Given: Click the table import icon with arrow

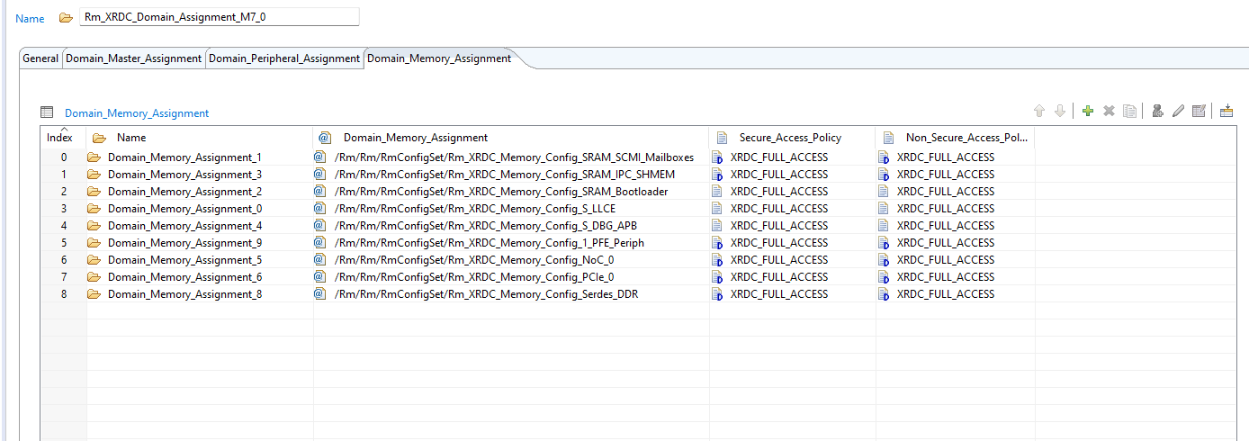Looking at the screenshot, I should pyautogui.click(x=1227, y=111).
